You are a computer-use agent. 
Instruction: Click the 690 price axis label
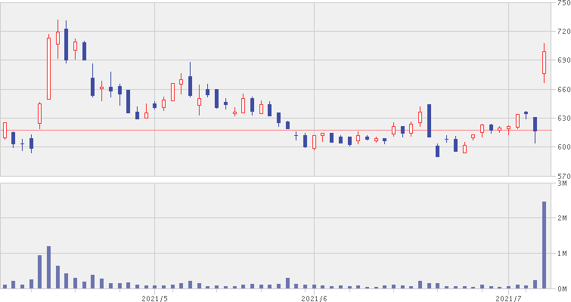point(561,60)
